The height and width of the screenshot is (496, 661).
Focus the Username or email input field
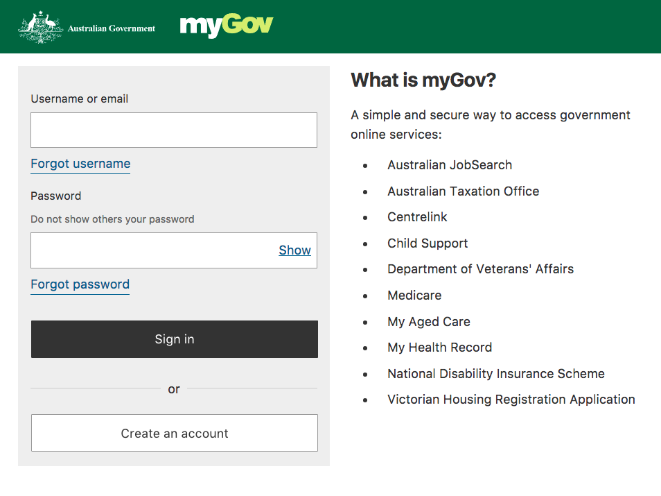click(174, 130)
